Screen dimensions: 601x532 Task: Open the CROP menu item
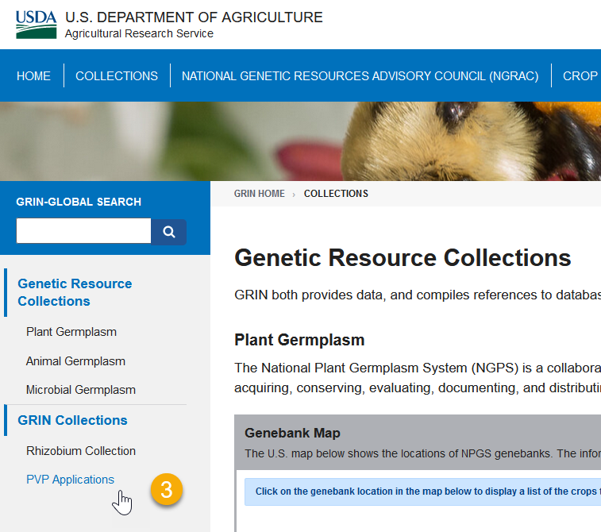click(580, 76)
